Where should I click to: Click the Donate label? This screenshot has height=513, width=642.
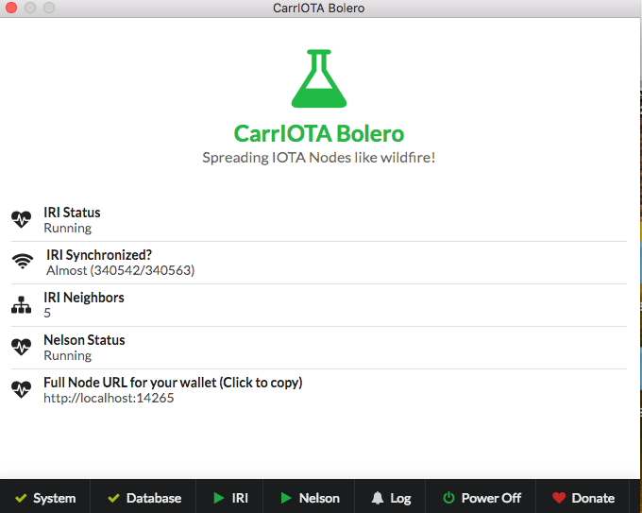593,498
